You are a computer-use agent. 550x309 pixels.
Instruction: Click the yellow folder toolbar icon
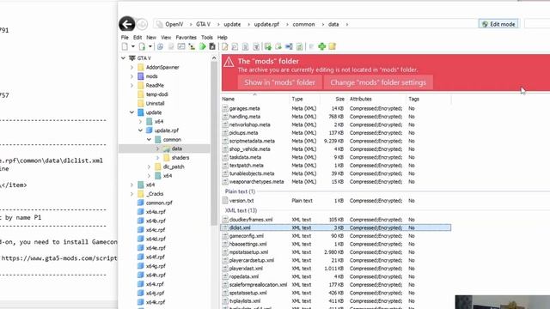point(333,46)
